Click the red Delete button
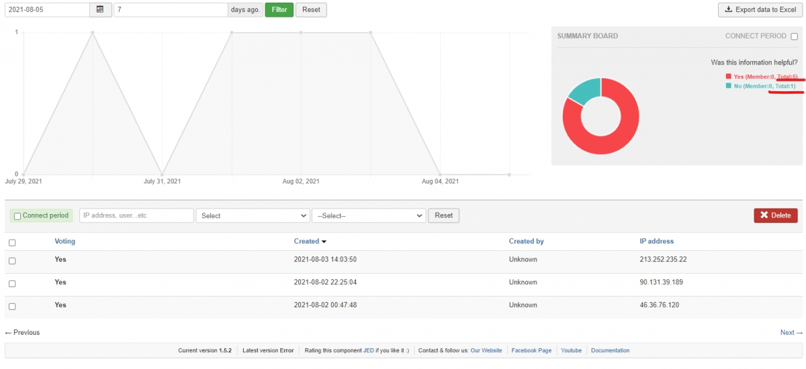The height and width of the screenshot is (369, 806). tap(776, 215)
